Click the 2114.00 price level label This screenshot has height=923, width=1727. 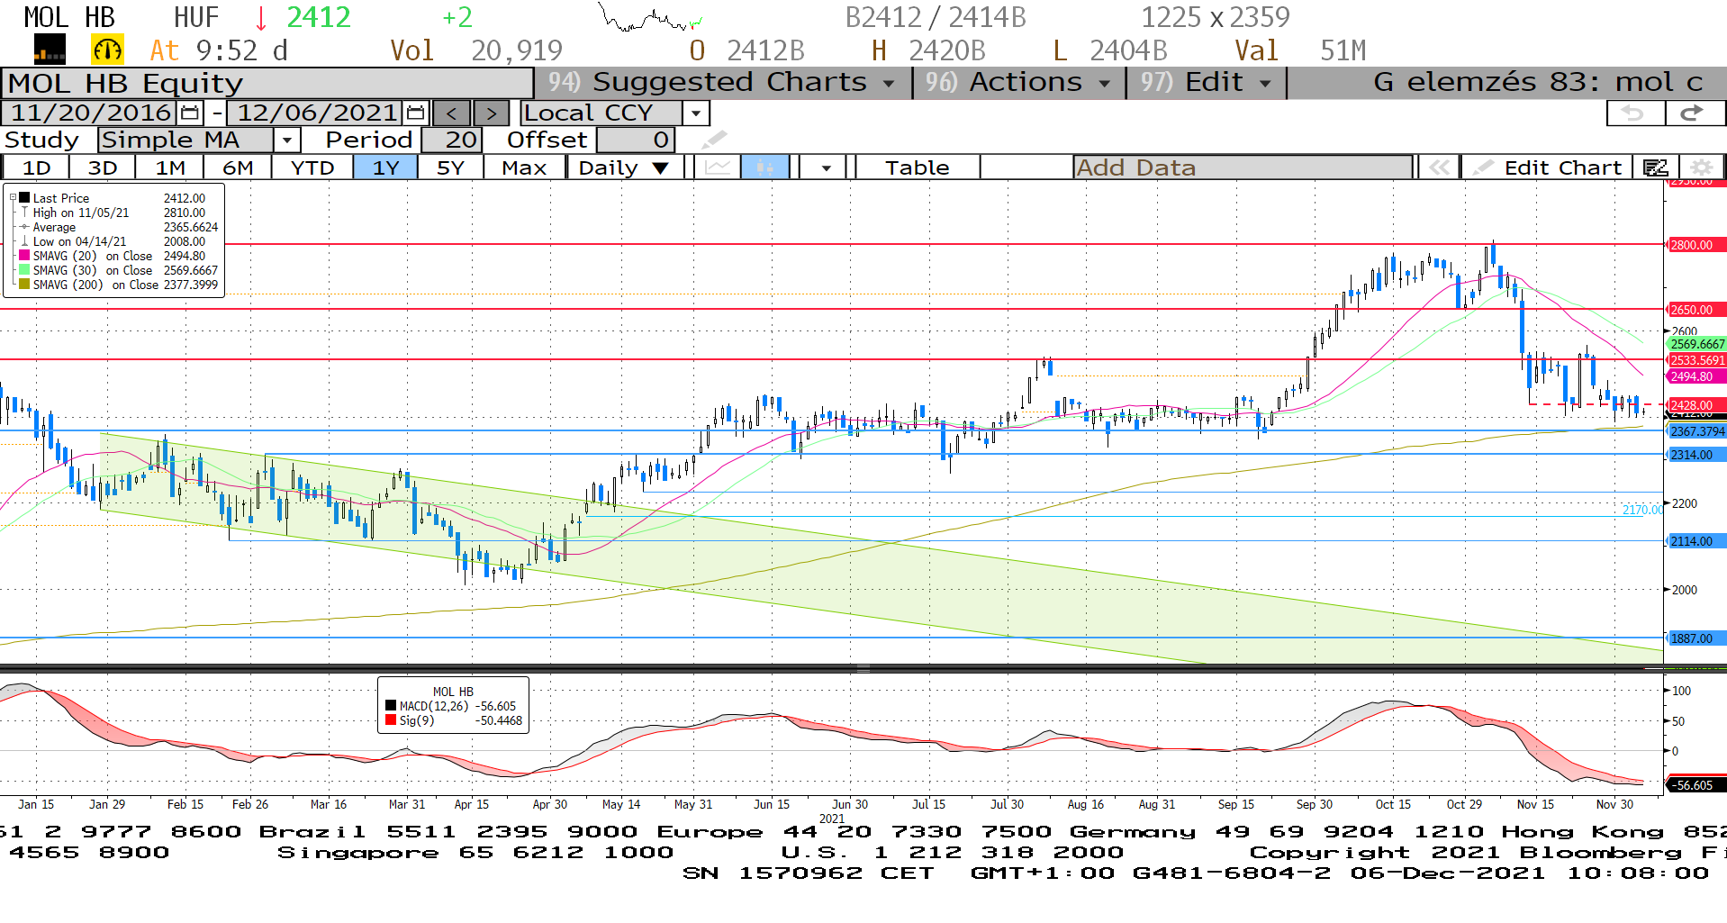point(1696,541)
